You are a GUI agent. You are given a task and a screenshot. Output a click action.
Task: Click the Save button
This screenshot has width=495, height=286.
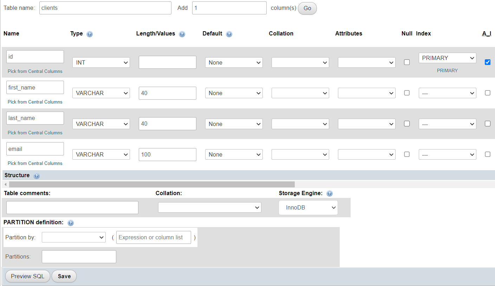tap(64, 276)
